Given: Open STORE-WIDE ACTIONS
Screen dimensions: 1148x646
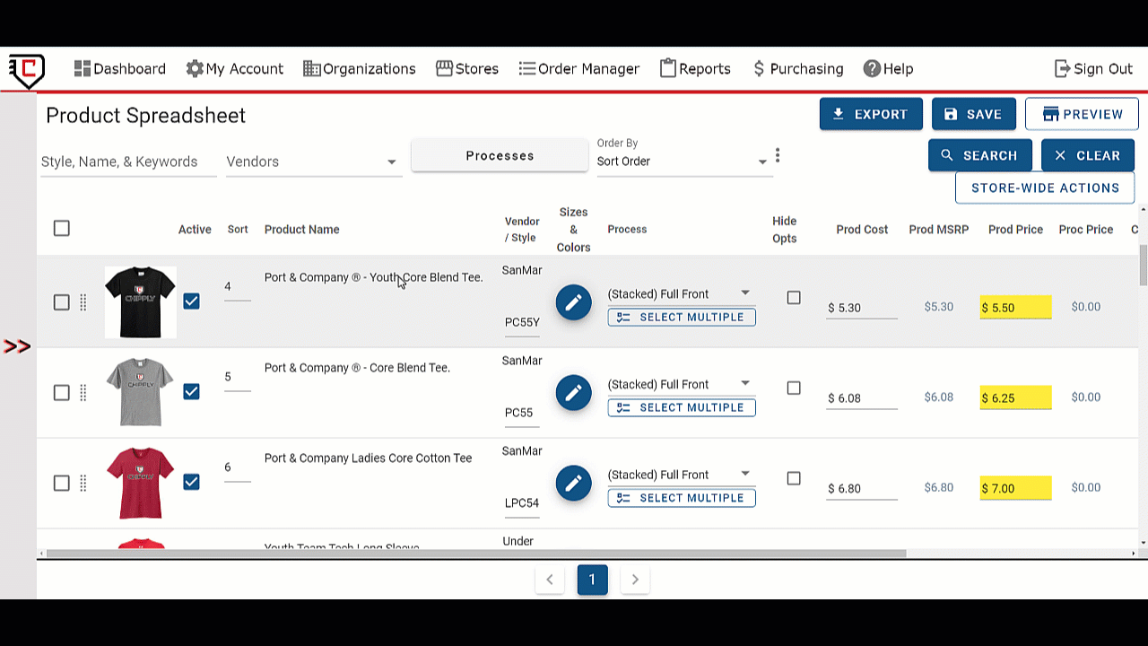Looking at the screenshot, I should (1045, 188).
